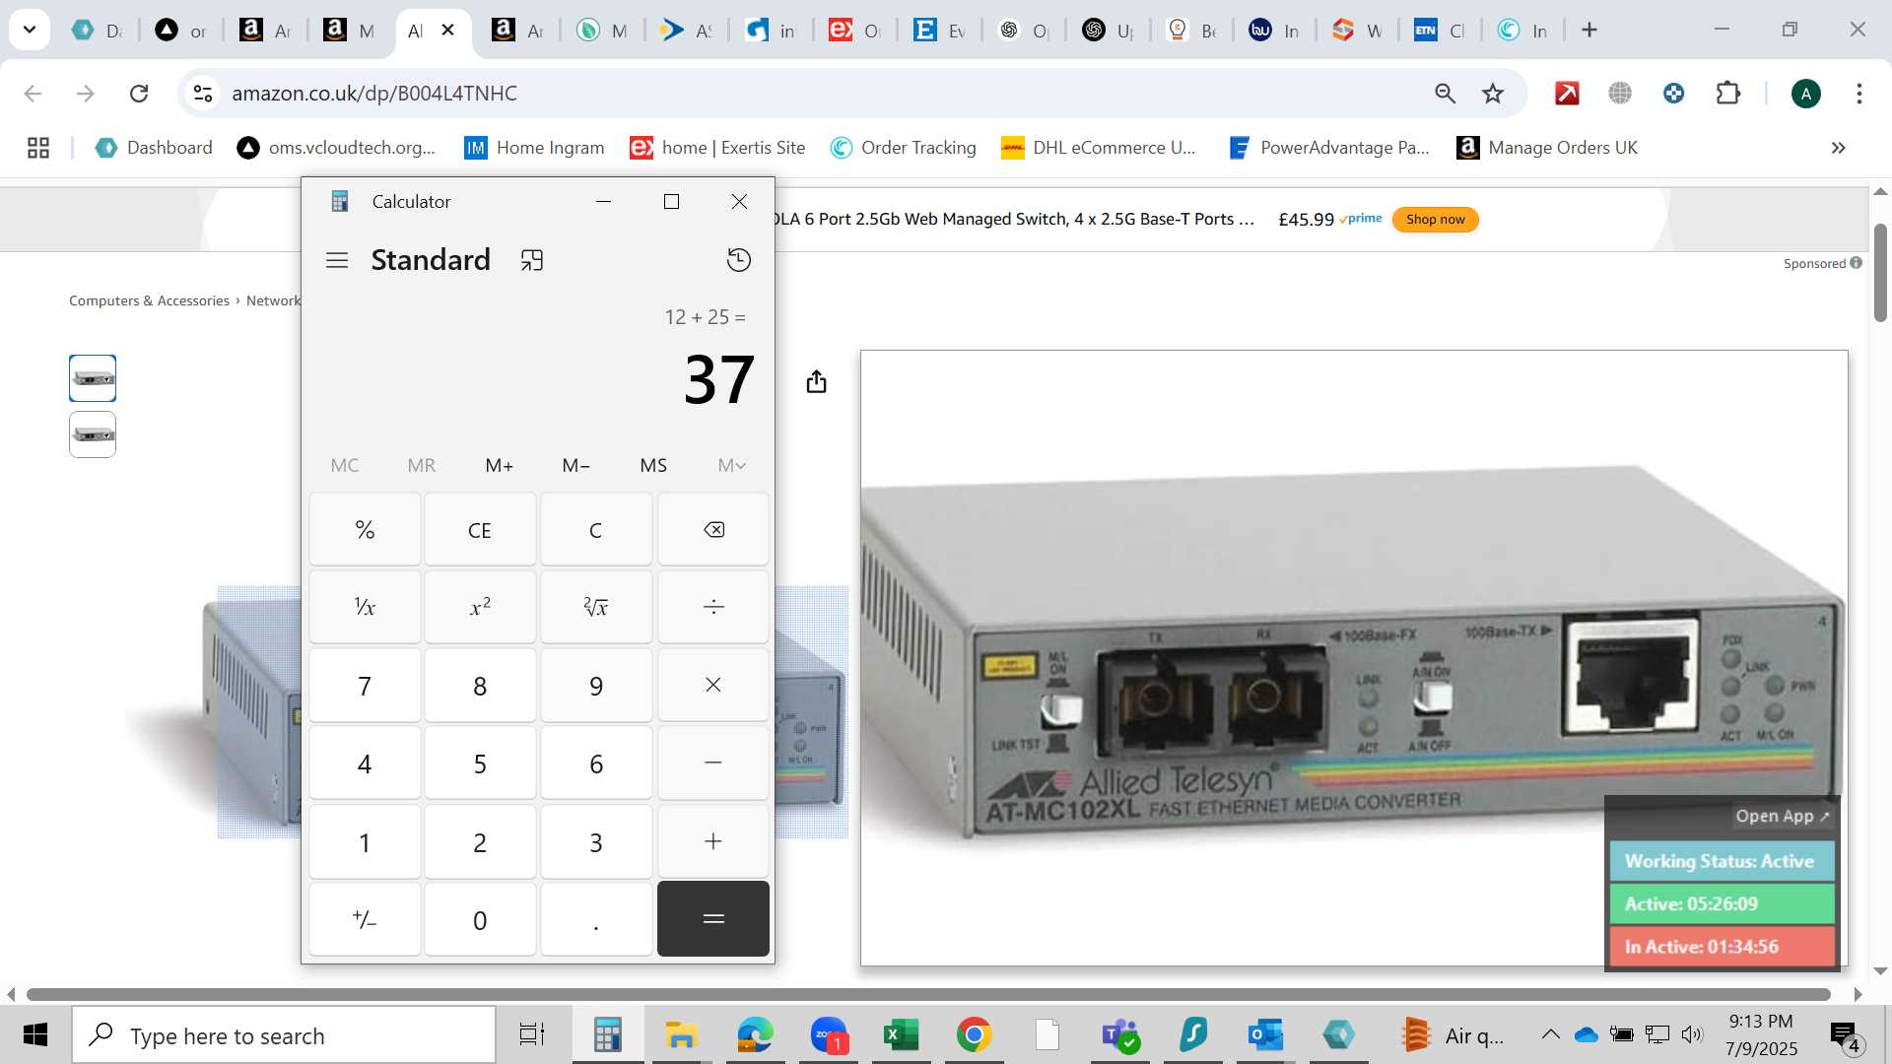The image size is (1892, 1064).
Task: Open Chrome three-dot menu
Action: pos(1859,94)
